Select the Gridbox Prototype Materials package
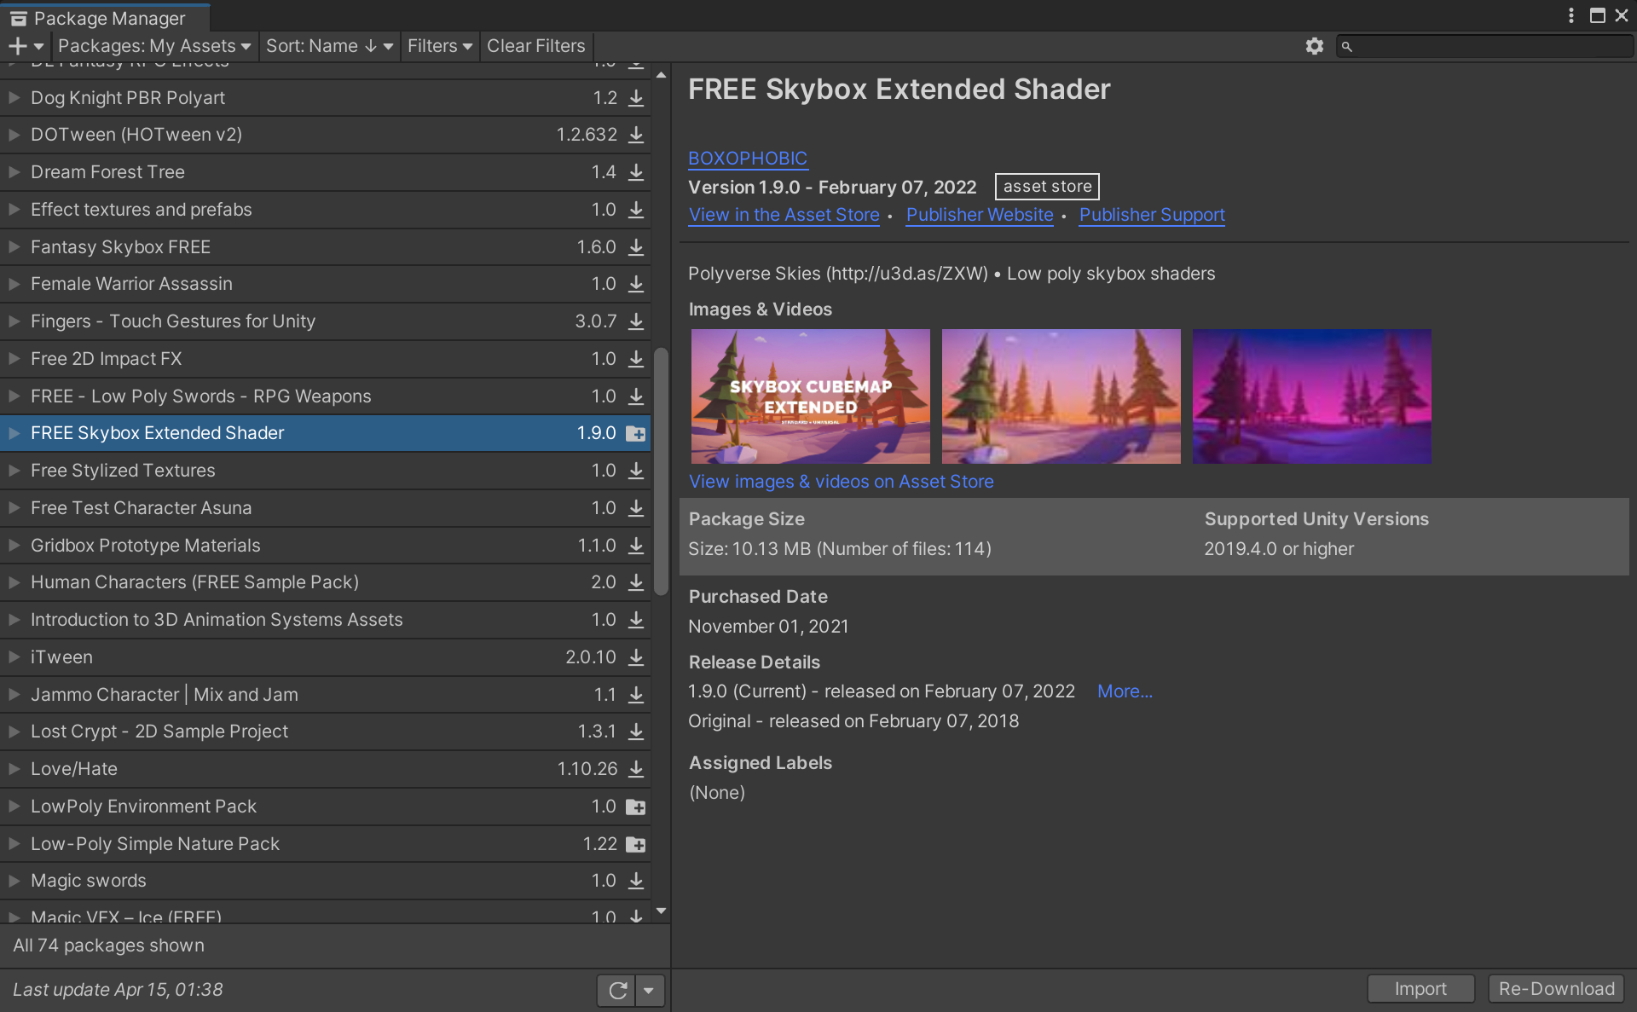 coord(325,546)
